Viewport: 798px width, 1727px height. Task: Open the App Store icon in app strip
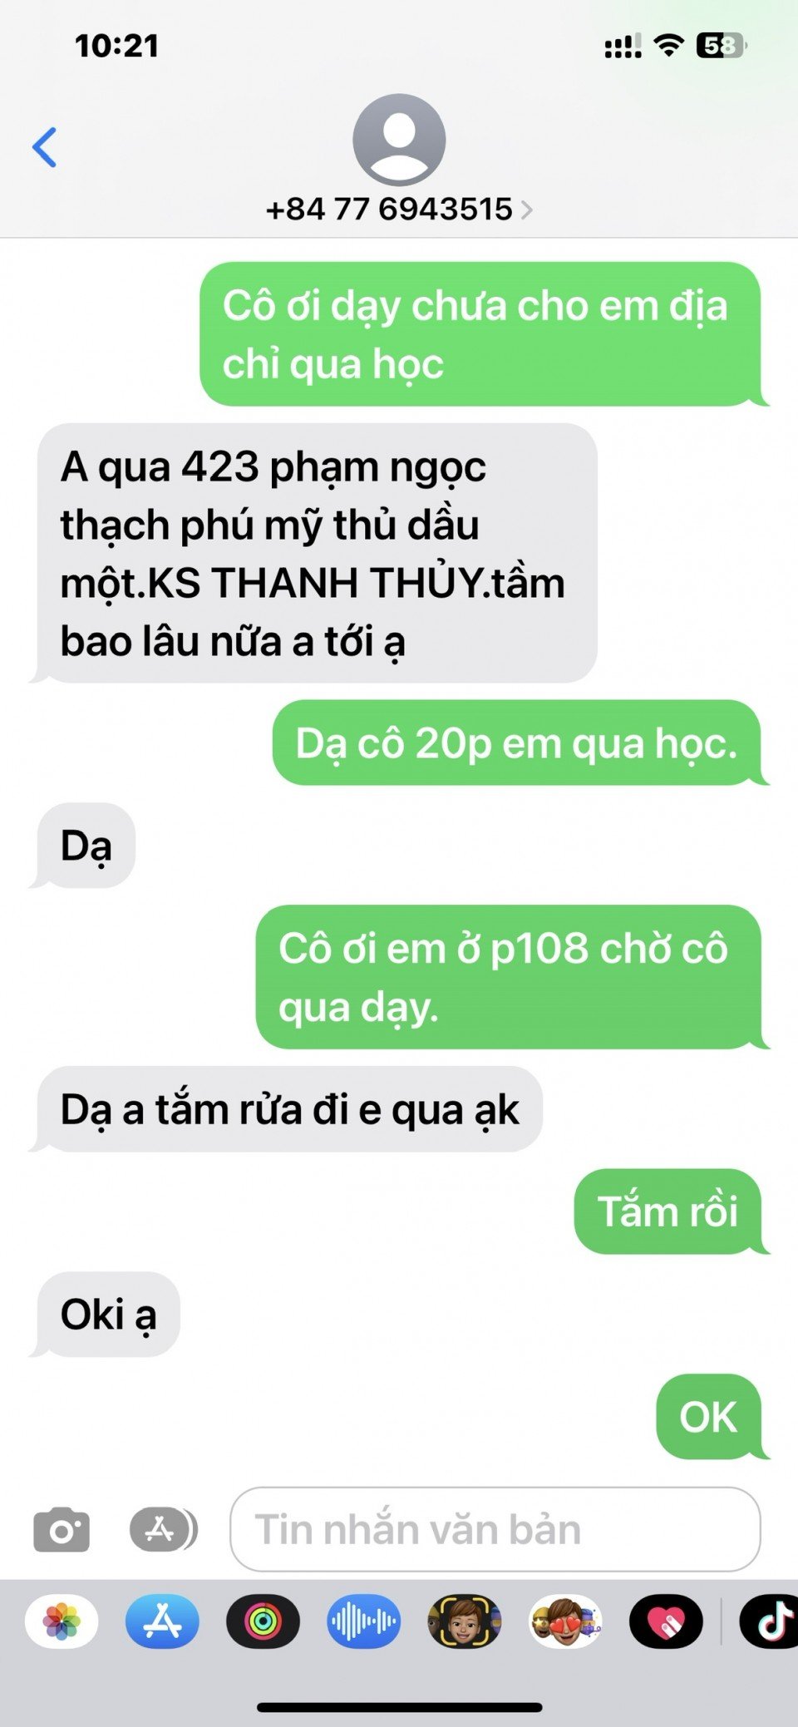point(162,1621)
